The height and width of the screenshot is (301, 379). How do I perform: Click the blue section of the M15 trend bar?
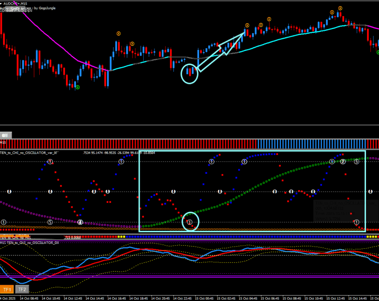[312, 144]
